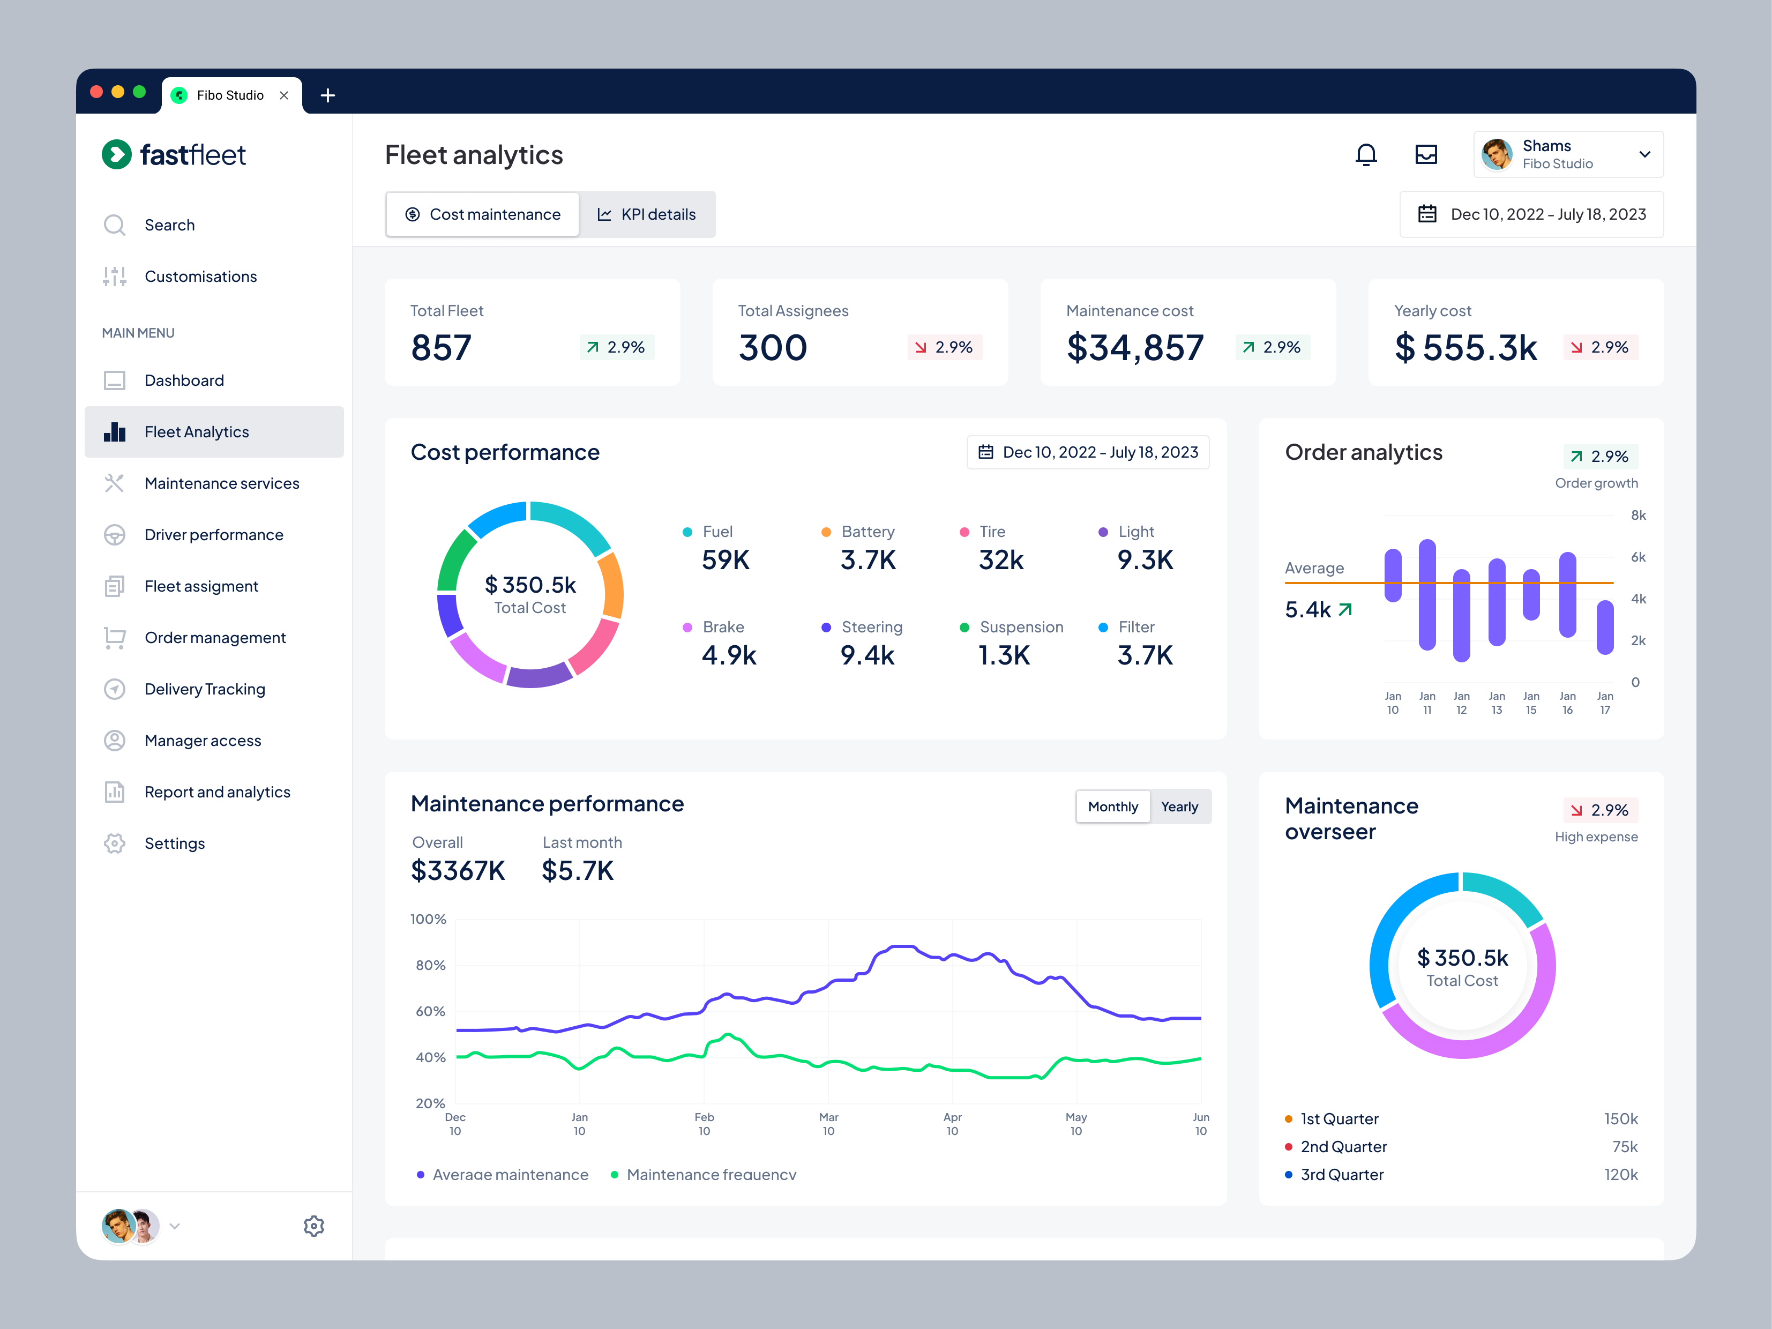Click the Fuel legend color dot
Viewport: 1772px width, 1329px height.
687,532
